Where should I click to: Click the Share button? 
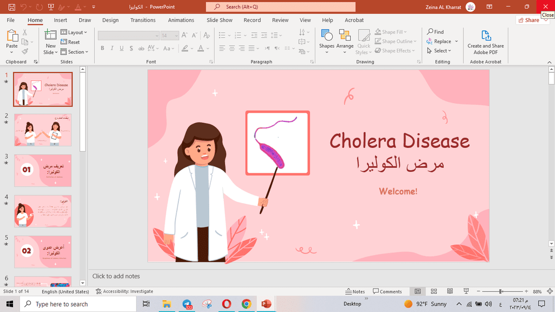tap(529, 20)
